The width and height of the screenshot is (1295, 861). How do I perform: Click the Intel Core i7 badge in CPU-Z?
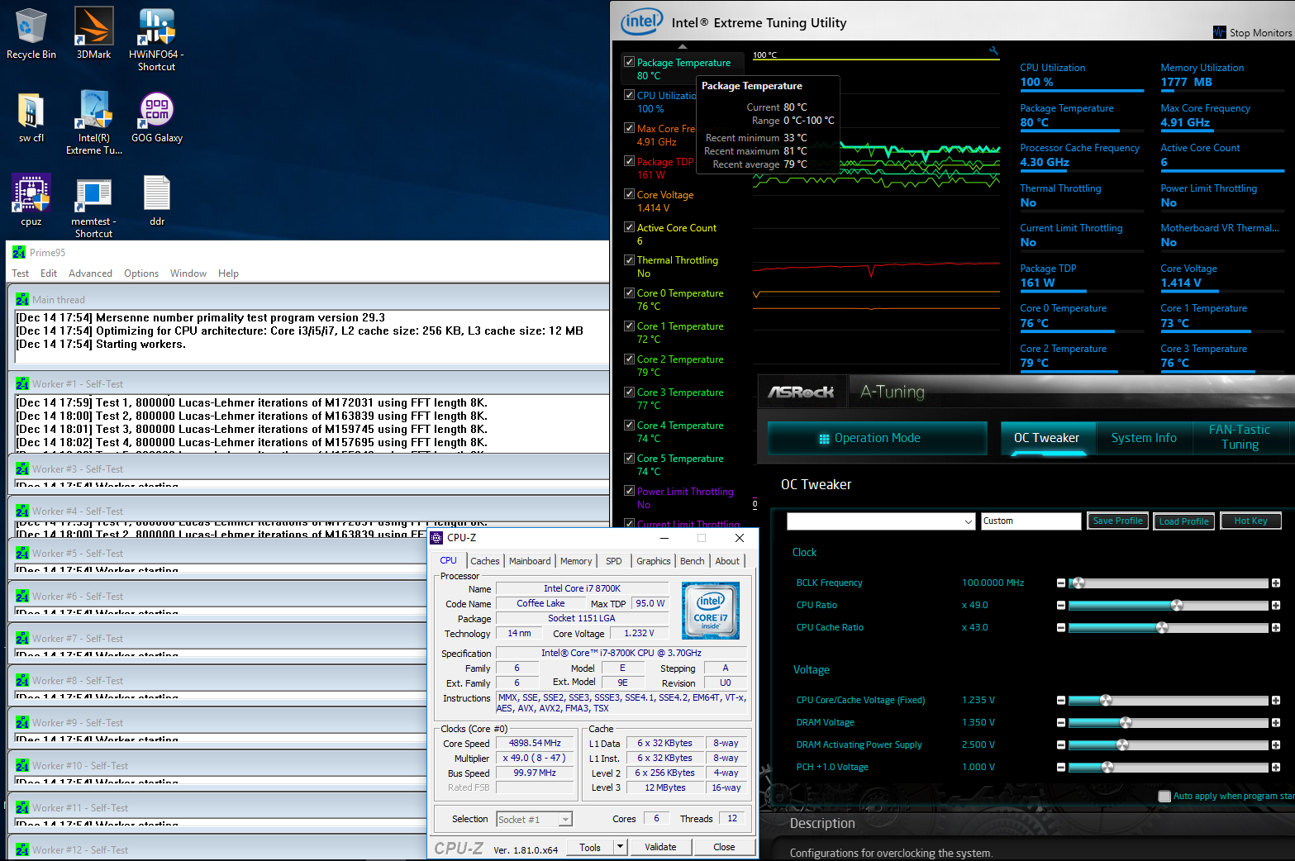click(x=711, y=611)
